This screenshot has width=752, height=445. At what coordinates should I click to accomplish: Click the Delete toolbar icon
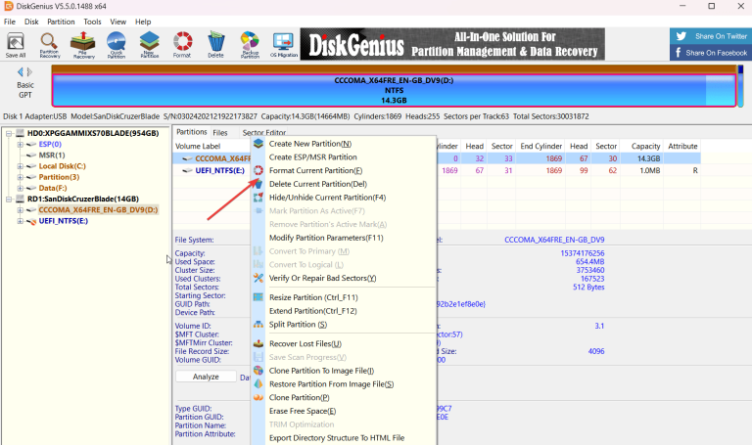[215, 45]
